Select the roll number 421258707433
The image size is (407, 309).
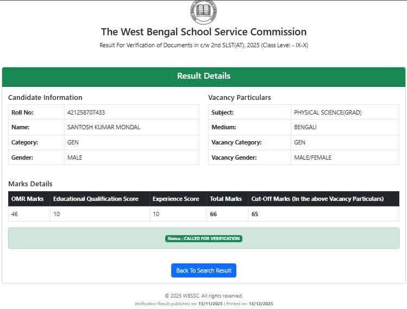point(86,112)
